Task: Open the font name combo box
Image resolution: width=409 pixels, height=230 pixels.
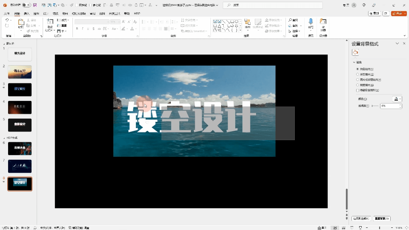Action: (92, 22)
